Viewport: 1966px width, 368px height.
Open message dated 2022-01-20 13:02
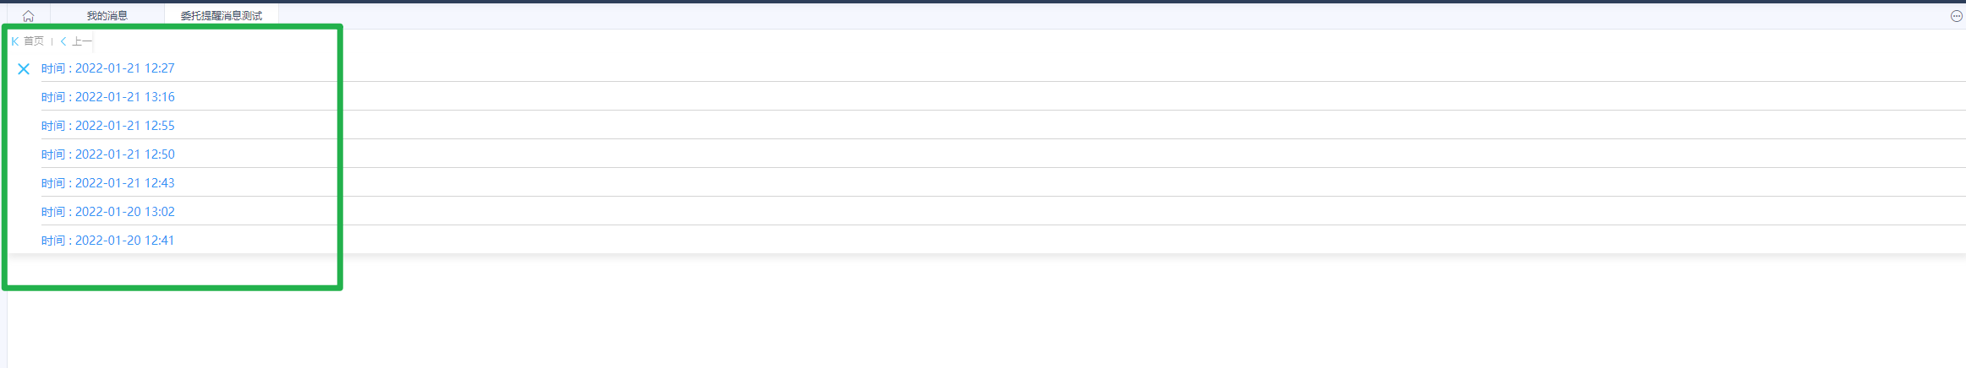(108, 212)
